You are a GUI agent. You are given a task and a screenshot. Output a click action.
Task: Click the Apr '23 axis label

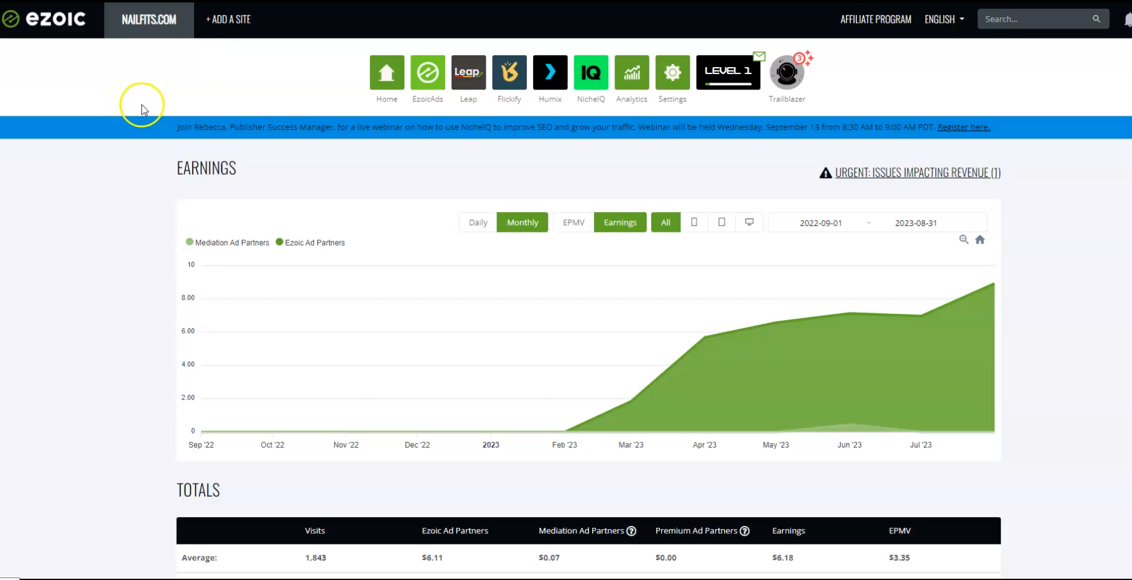(x=705, y=444)
